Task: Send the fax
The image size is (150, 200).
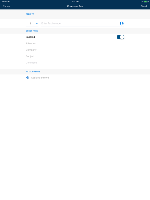Action: click(x=144, y=6)
